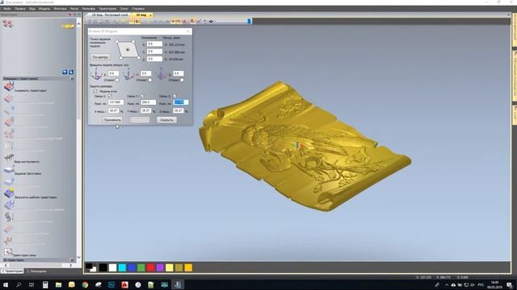Open the Траектории menu
The width and height of the screenshot is (517, 290).
coord(107,9)
